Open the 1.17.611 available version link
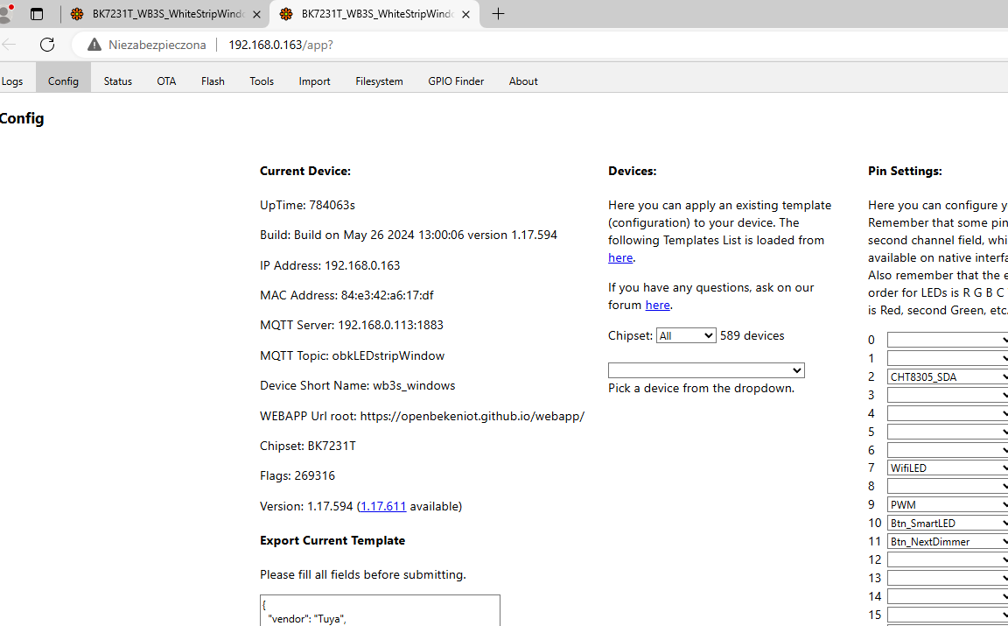1008x626 pixels. pos(383,506)
